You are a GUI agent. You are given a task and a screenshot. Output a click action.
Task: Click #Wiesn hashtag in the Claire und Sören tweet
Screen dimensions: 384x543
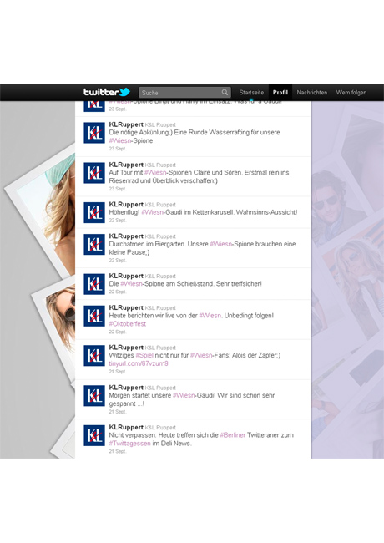pyautogui.click(x=155, y=172)
